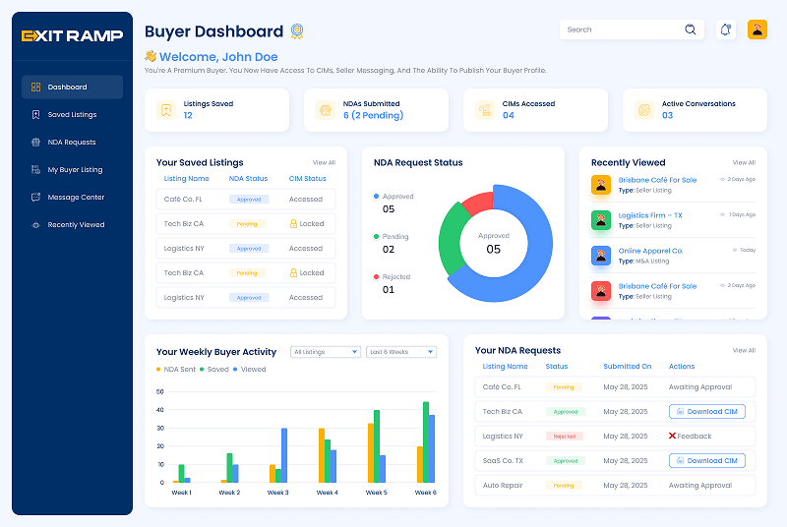Click the Online Apparel Co. avatar thumbnail
This screenshot has width=787, height=527.
(600, 256)
